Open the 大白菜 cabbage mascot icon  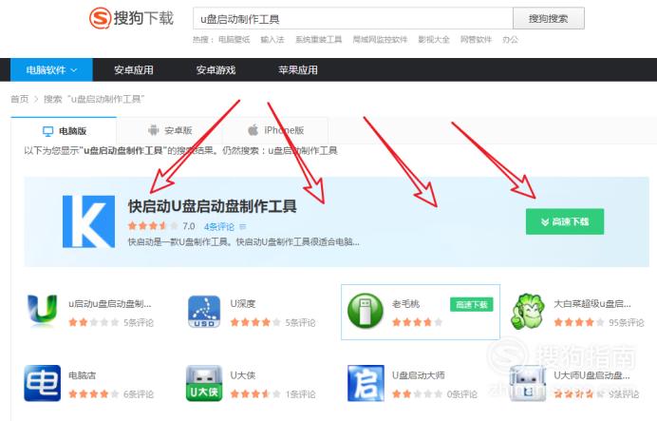tap(527, 312)
